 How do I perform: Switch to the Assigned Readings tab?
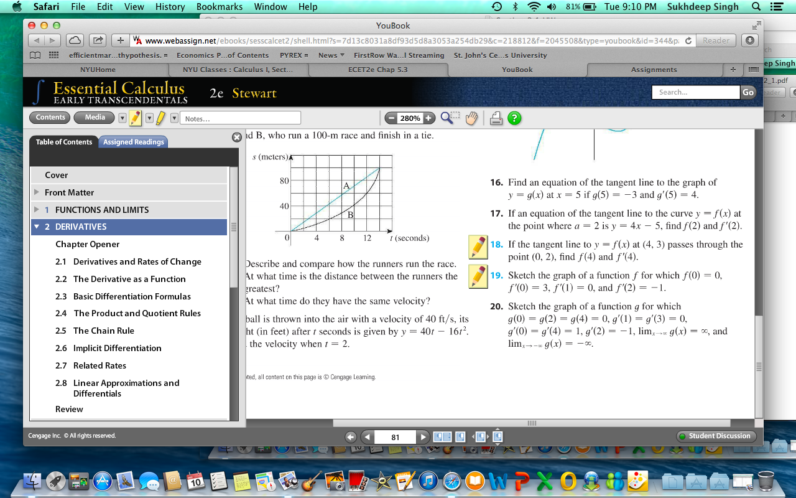[133, 142]
